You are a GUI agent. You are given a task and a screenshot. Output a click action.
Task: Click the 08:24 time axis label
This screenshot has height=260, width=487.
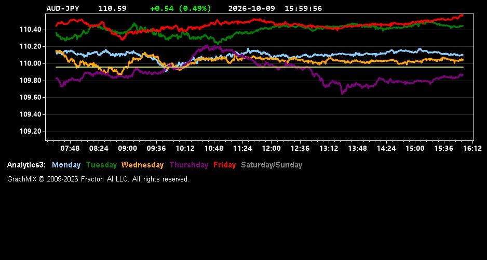click(x=99, y=149)
